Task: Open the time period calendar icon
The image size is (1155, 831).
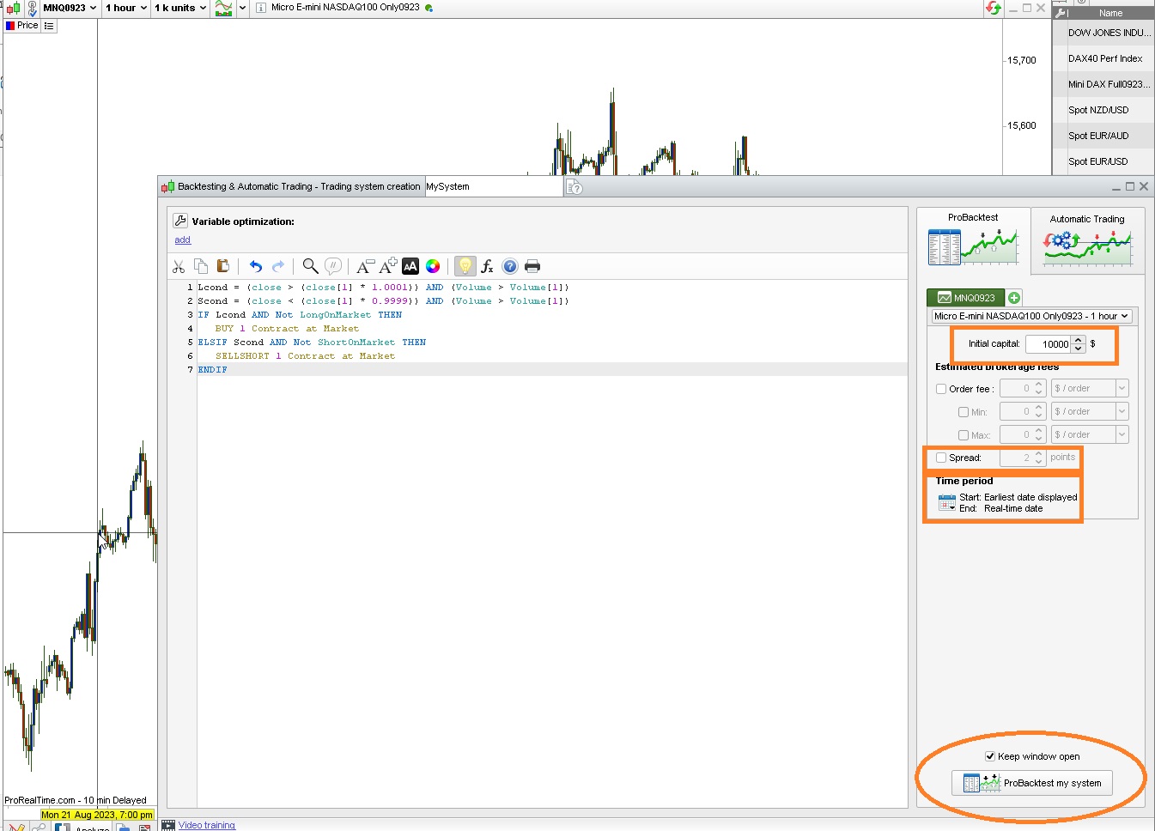Action: (x=947, y=503)
